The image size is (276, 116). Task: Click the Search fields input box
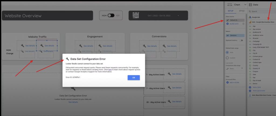pyautogui.click(x=262, y=11)
